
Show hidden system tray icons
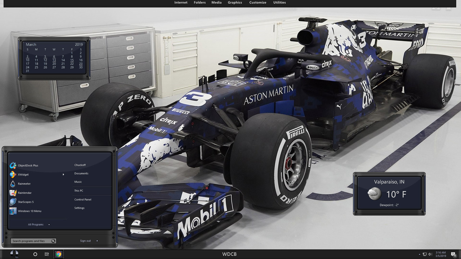(x=420, y=254)
